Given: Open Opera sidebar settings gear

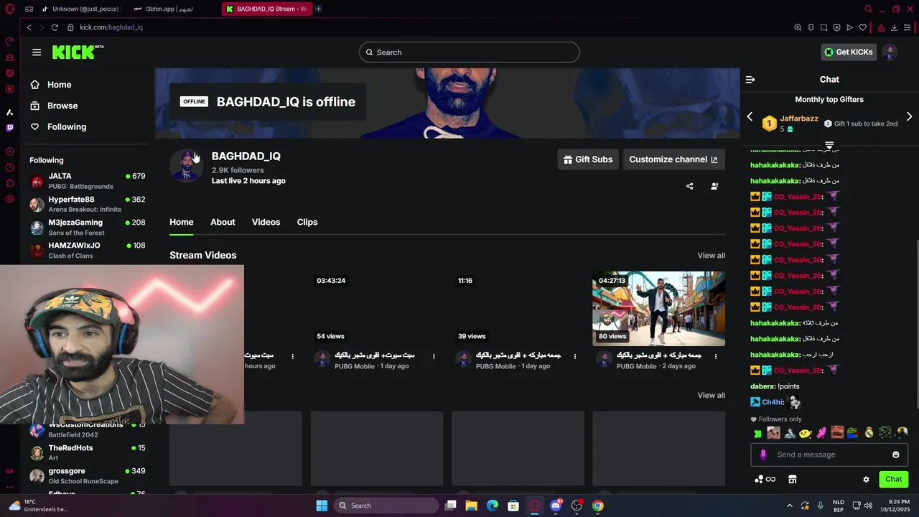Looking at the screenshot, I should pyautogui.click(x=9, y=199).
